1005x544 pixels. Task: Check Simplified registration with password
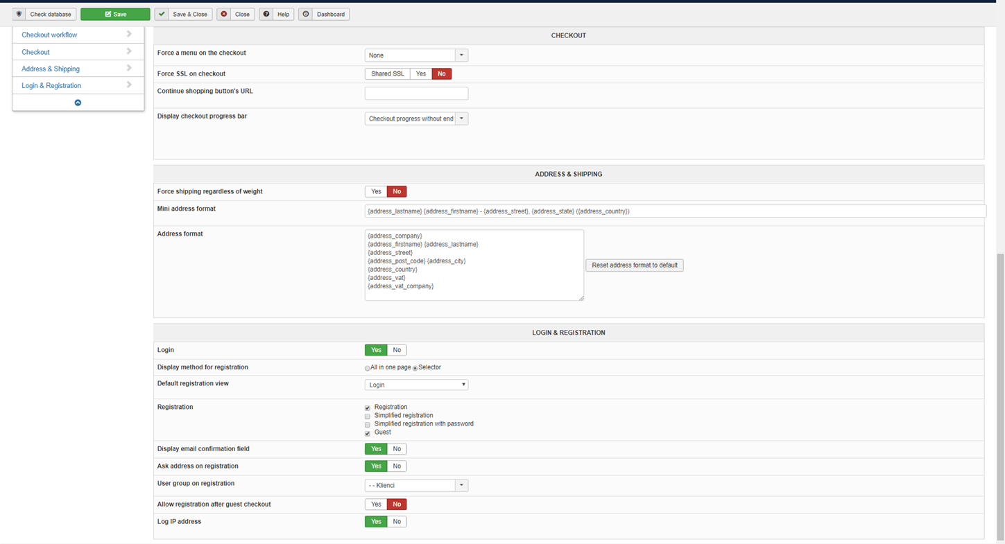pyautogui.click(x=368, y=424)
